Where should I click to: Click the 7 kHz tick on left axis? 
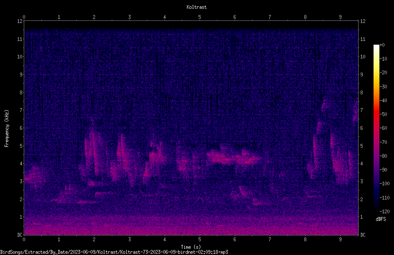coord(21,110)
